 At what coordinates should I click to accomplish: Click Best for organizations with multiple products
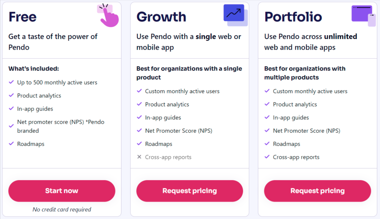point(305,73)
